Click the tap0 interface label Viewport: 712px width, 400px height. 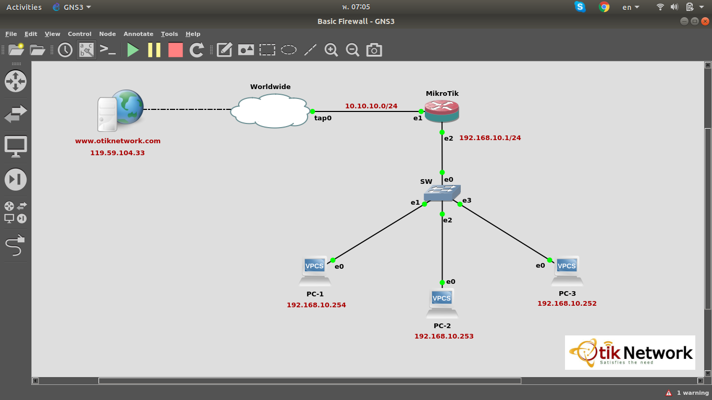(323, 118)
